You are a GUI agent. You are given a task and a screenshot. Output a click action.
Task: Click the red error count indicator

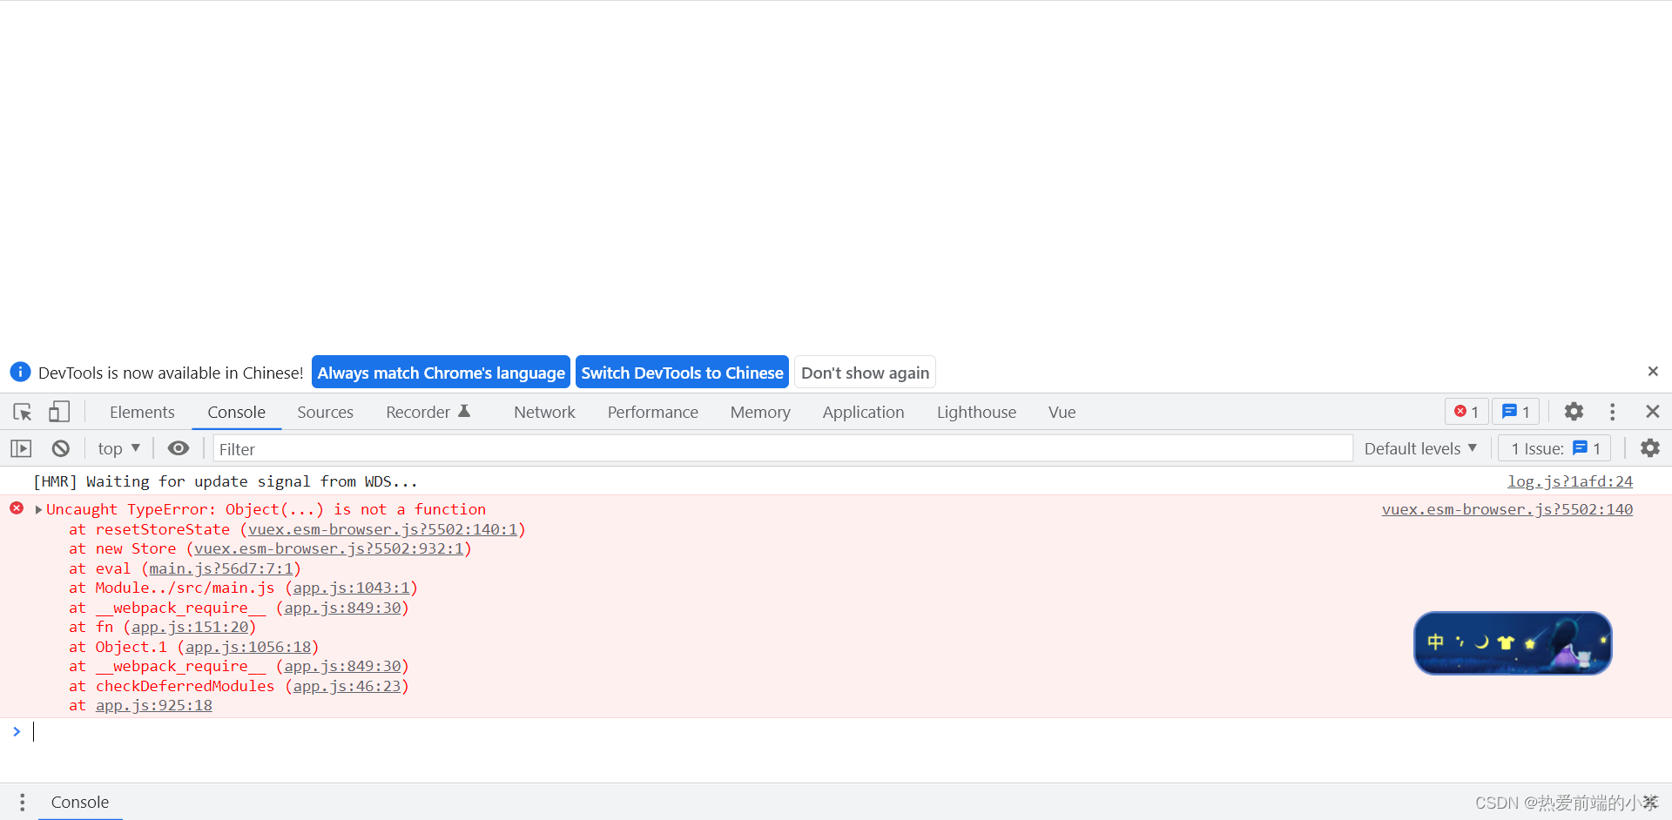[1466, 412]
